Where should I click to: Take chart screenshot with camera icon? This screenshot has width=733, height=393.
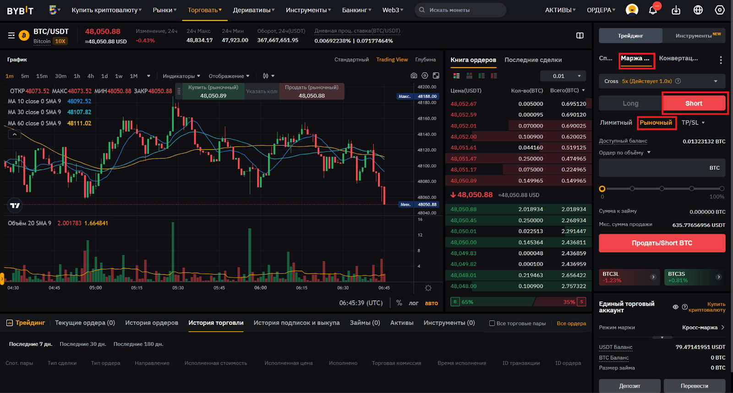tap(414, 75)
